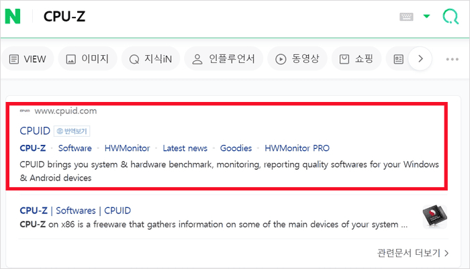Show more tabs with right chevron

click(420, 59)
